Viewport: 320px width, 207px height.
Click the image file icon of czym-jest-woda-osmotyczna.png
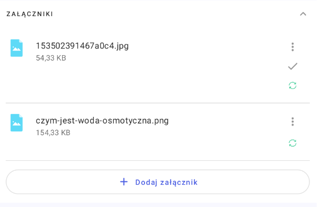click(17, 122)
